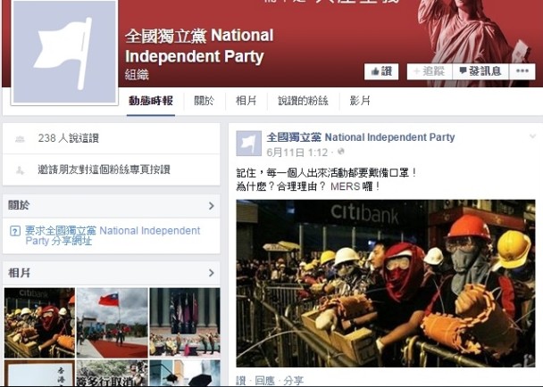This screenshot has height=387, width=543.
Task: Open 發訊息 message button
Action: (480, 71)
